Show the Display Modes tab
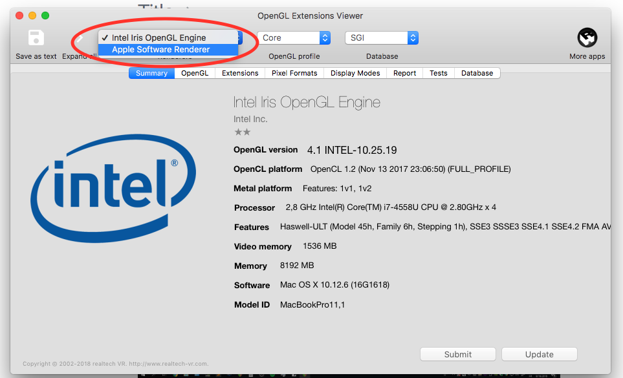 (x=355, y=73)
